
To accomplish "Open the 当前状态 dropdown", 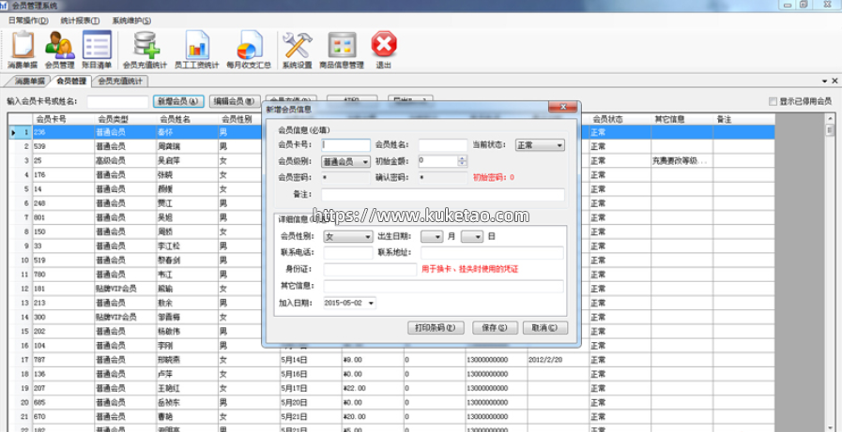I will tap(540, 145).
